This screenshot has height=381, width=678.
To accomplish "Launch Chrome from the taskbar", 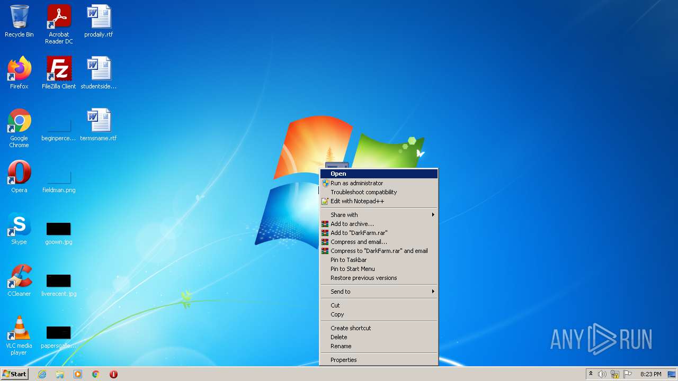I will pyautogui.click(x=96, y=374).
